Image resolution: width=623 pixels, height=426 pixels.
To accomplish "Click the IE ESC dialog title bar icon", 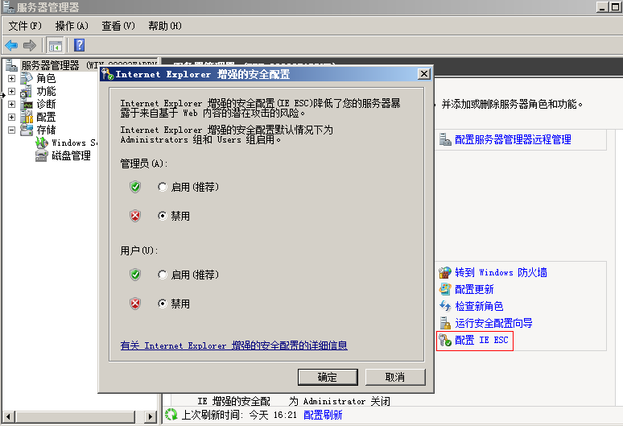I will point(107,74).
